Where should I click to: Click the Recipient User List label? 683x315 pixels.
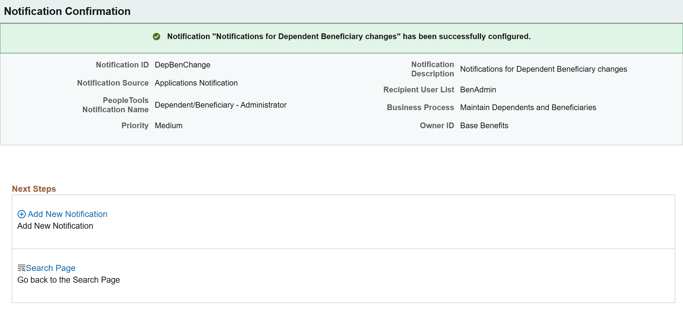pos(418,90)
